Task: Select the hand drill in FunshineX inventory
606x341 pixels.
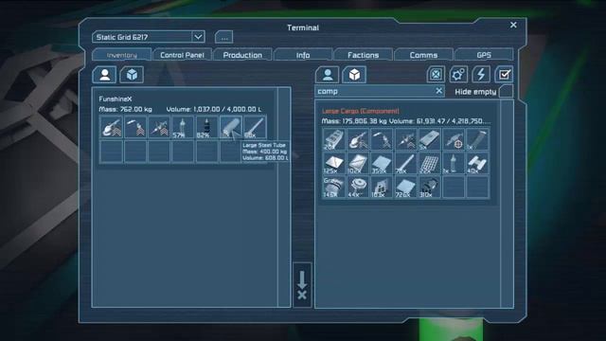Action: [159, 127]
